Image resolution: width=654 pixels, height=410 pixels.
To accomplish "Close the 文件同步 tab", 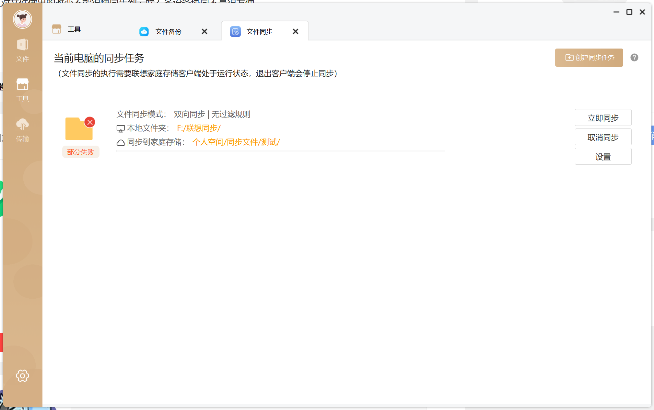I will point(296,31).
